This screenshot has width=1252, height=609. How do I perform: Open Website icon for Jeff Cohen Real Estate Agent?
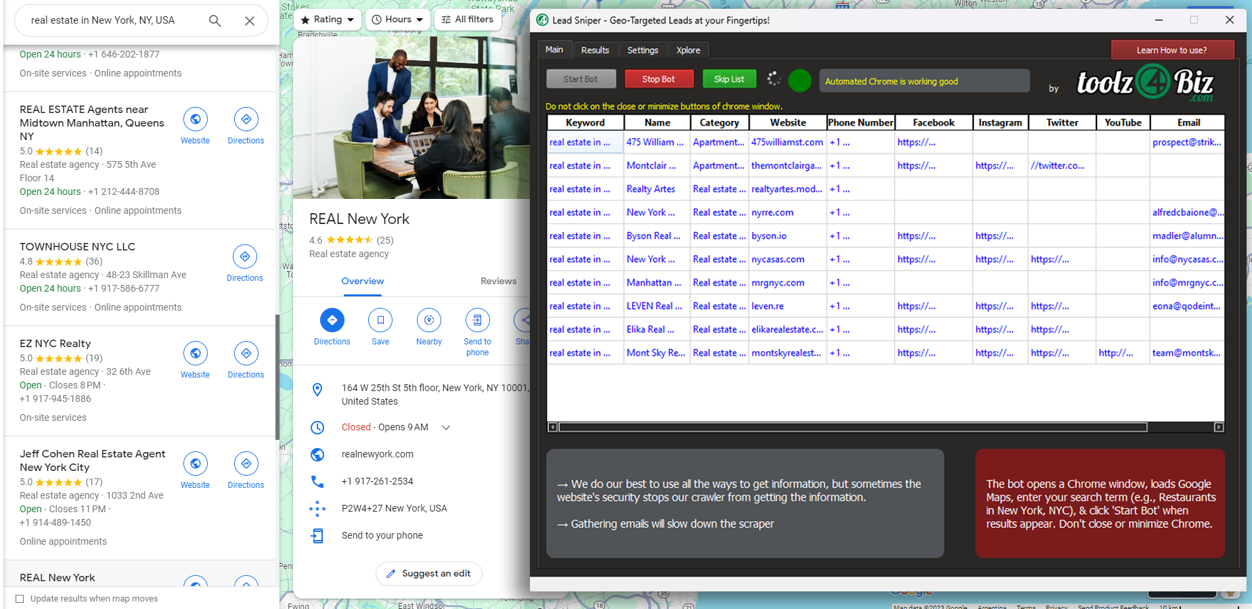click(x=196, y=464)
